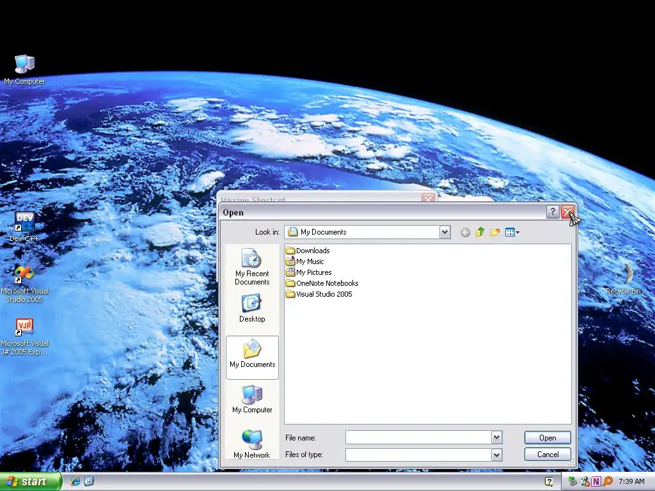The height and width of the screenshot is (491, 655).
Task: Click Show Desktop in Quick Launch
Action: (90, 481)
